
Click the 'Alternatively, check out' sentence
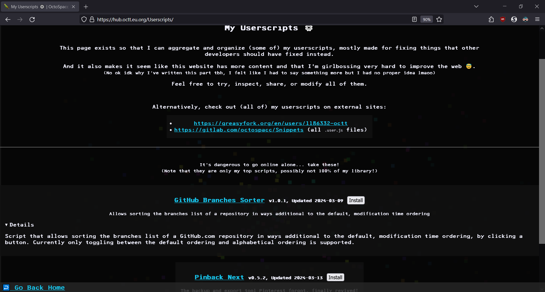click(x=269, y=107)
